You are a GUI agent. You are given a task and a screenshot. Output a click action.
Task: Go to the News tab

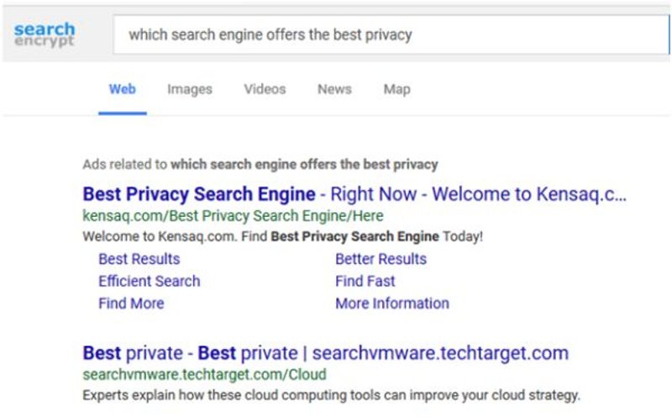click(334, 89)
